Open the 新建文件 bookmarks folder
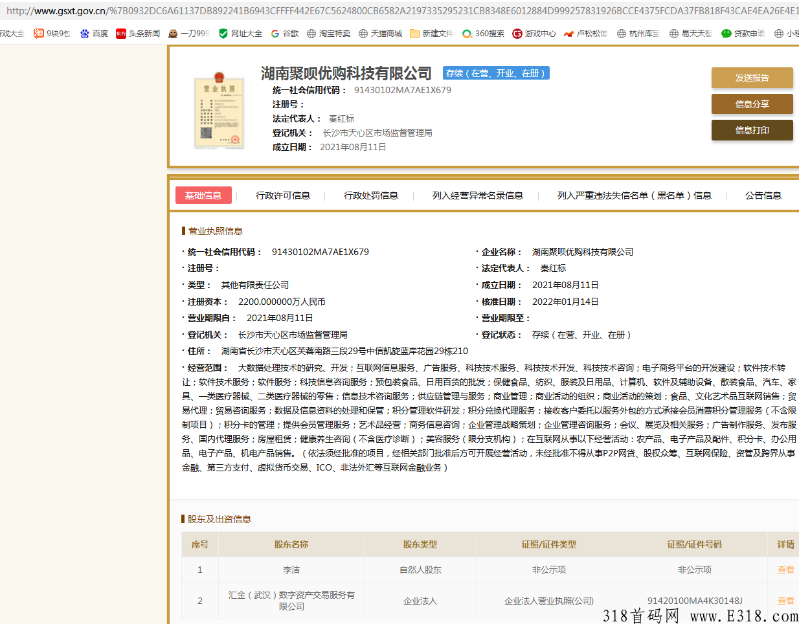Viewport: 799px width, 624px height. (431, 33)
